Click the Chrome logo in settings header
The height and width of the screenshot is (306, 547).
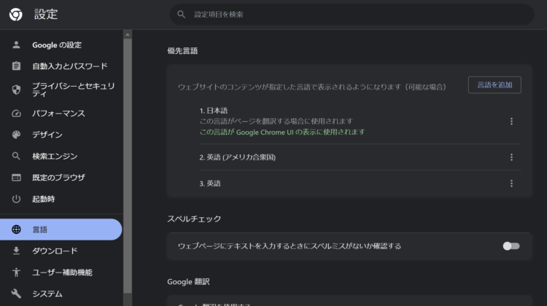(16, 15)
